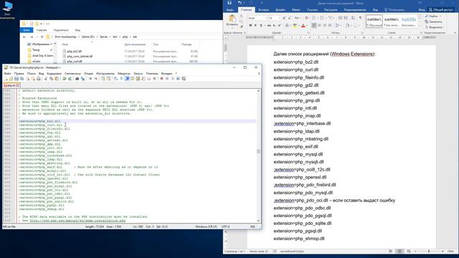Clear all formatting in the Word ribbon
Image resolution: width=459 pixels, height=258 pixels.
tap(306, 18)
